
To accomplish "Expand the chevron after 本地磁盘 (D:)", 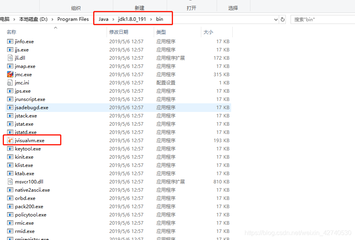I will click(x=52, y=19).
